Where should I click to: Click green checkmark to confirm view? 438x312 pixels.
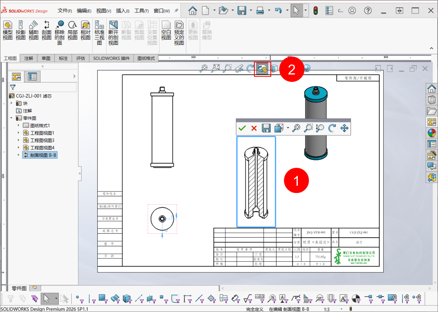pyautogui.click(x=242, y=128)
